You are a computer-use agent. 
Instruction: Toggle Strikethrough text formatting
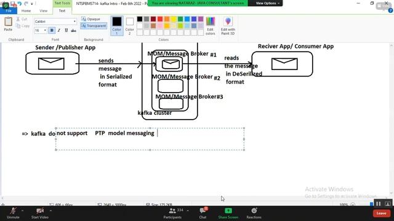tap(73, 30)
